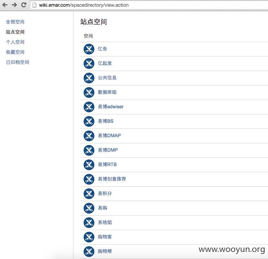Screen dimensions: 268x259
Task: View the 购物客 space
Action: click(105, 237)
